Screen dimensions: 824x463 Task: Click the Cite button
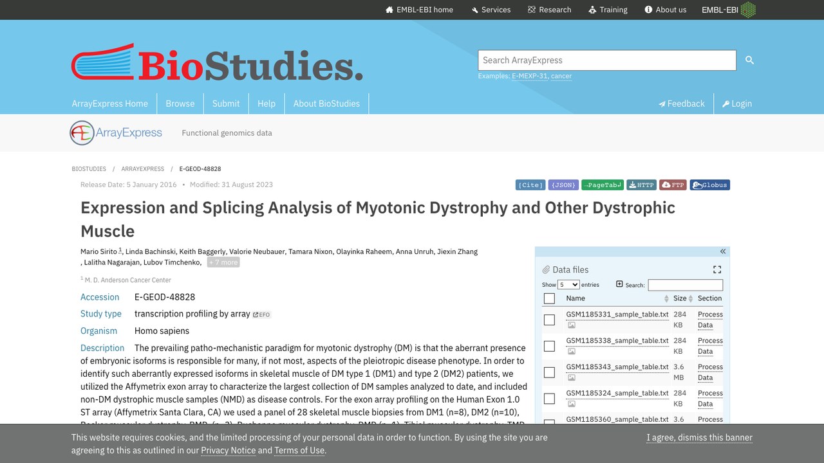point(530,185)
